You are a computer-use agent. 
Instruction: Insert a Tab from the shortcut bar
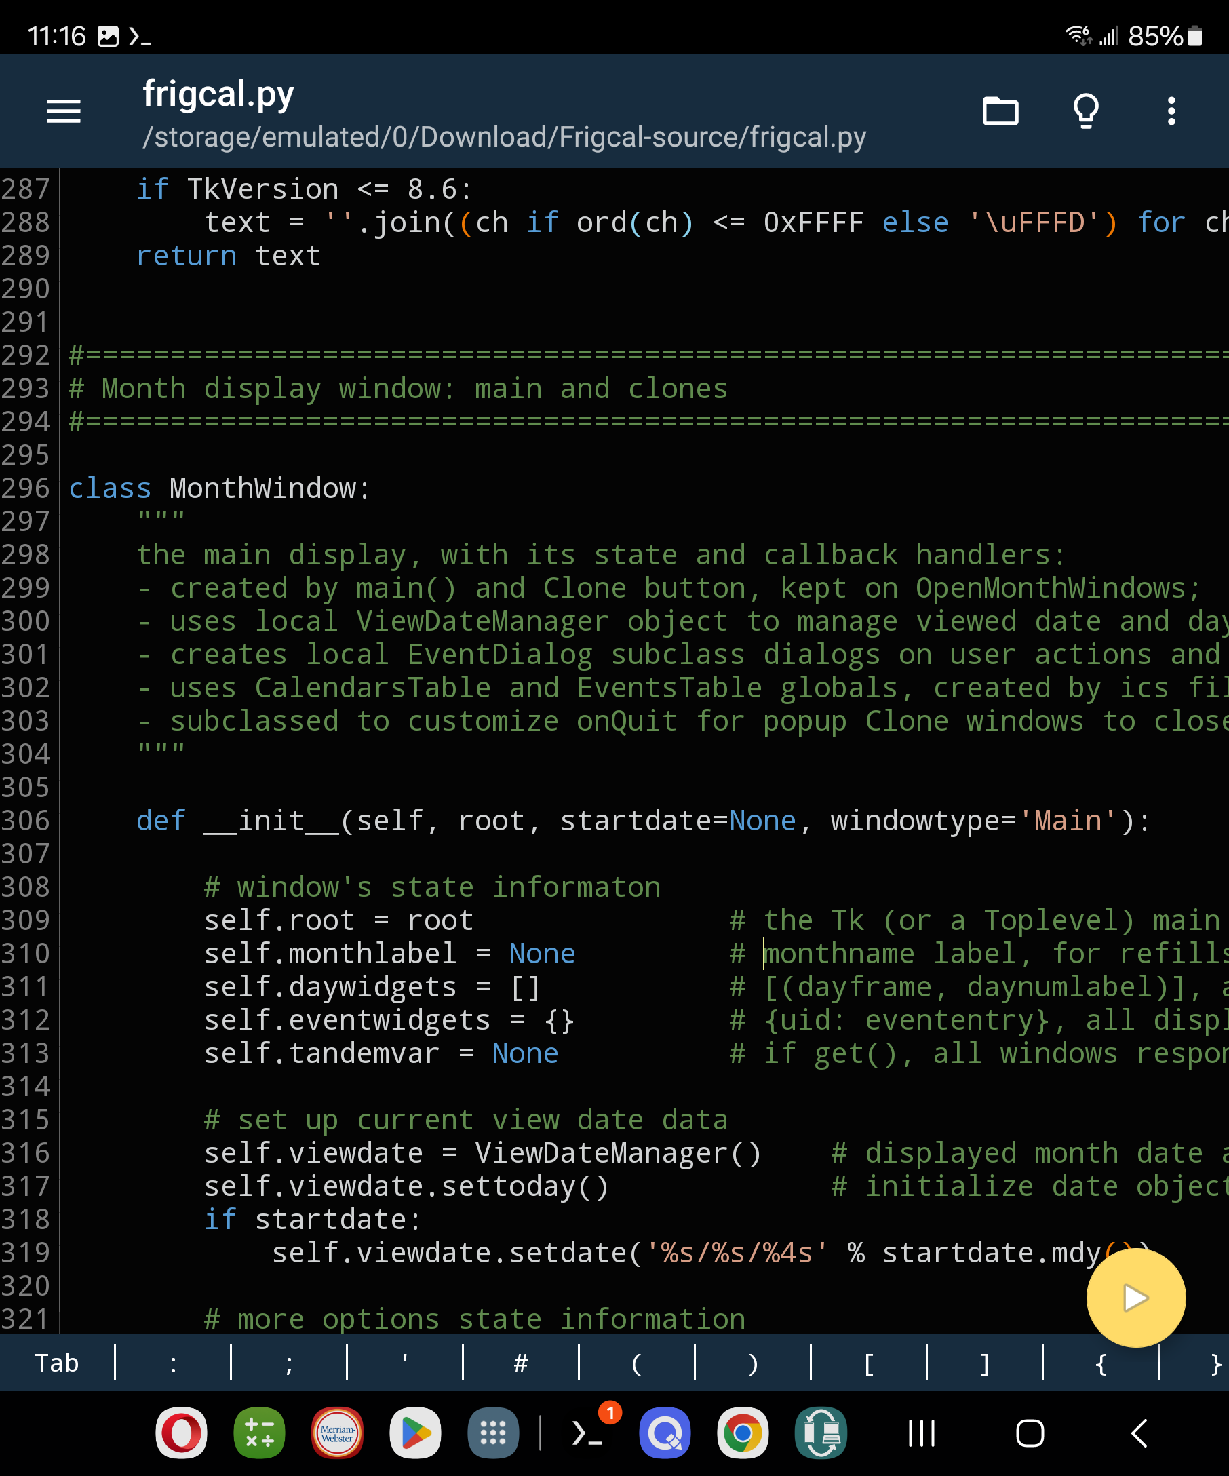coord(57,1363)
